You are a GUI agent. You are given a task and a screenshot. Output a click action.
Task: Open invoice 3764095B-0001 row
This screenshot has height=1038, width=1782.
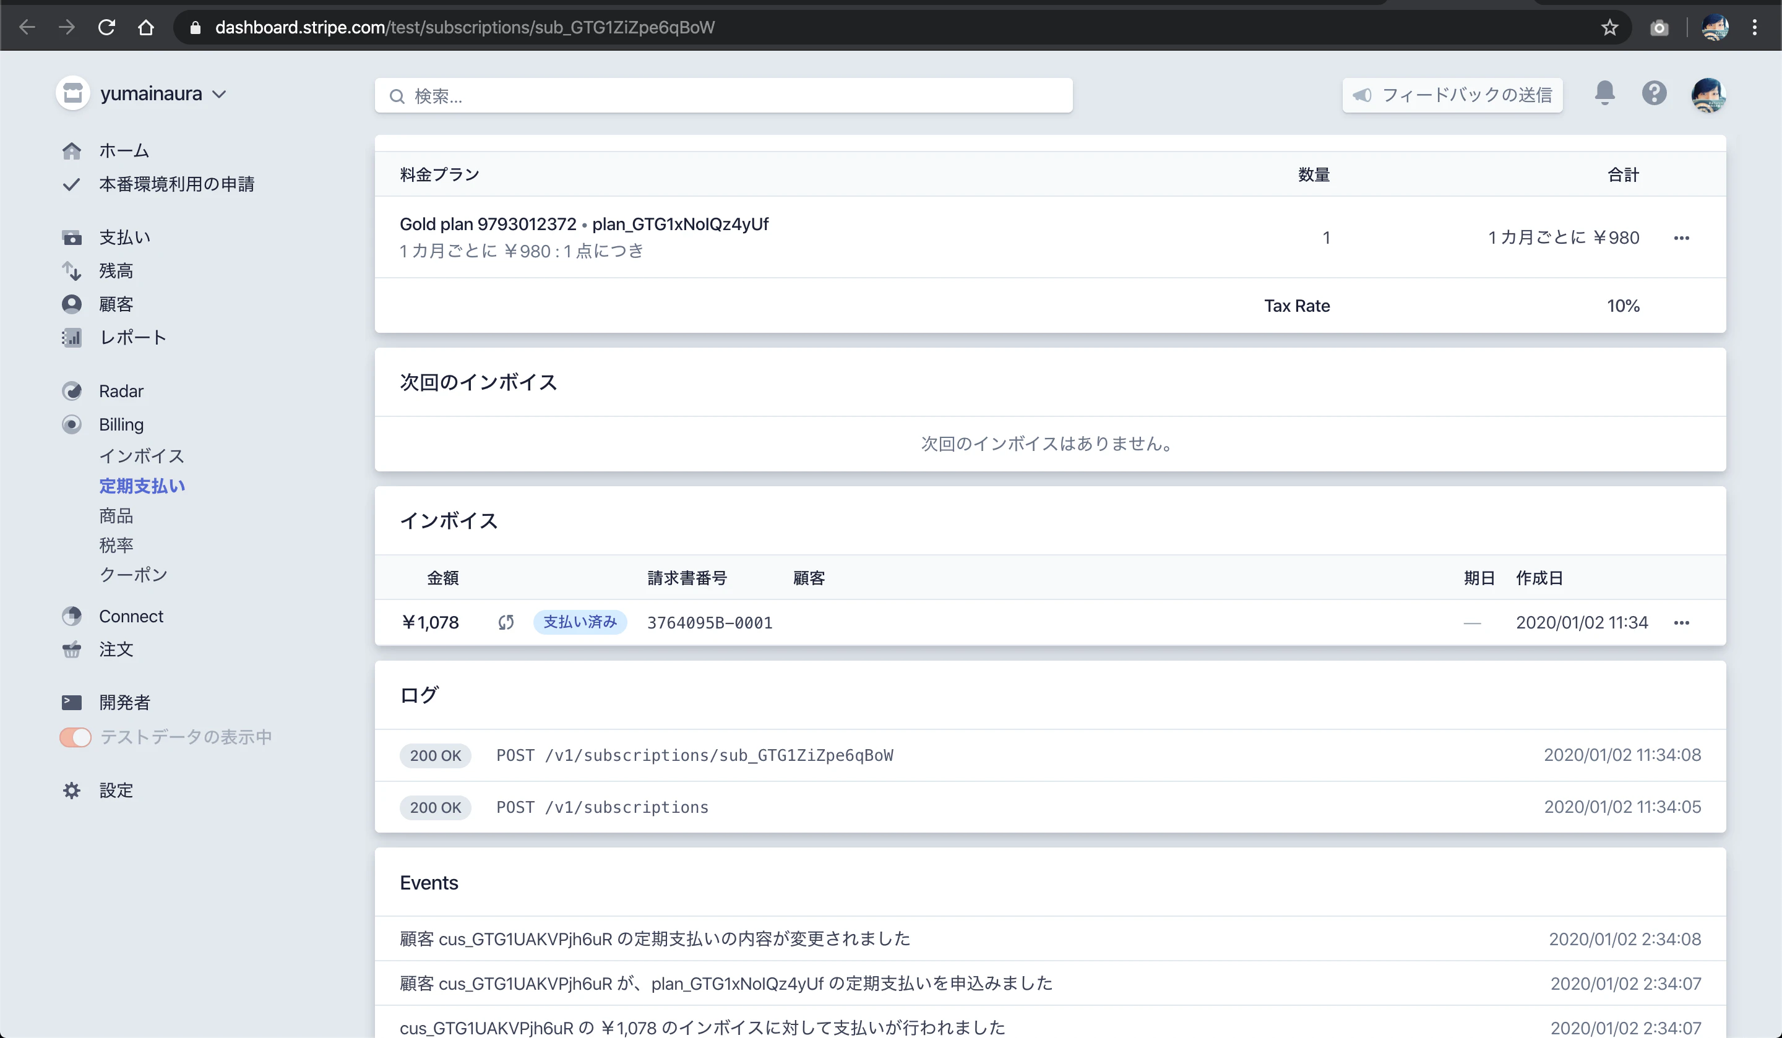click(x=709, y=623)
